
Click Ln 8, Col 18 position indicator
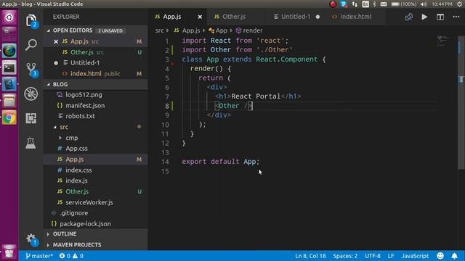coord(310,256)
